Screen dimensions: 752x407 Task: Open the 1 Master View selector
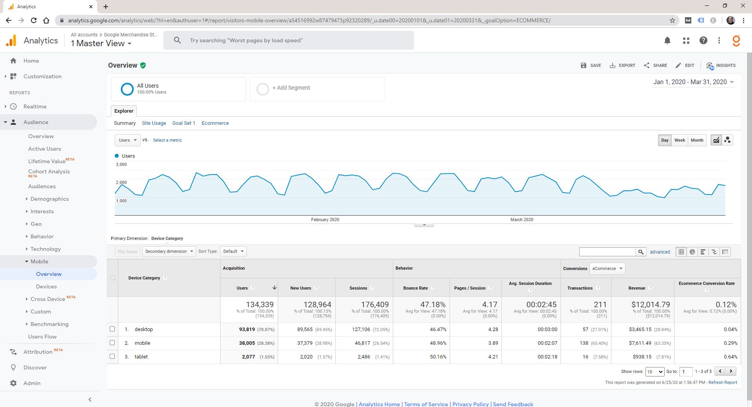coord(101,43)
